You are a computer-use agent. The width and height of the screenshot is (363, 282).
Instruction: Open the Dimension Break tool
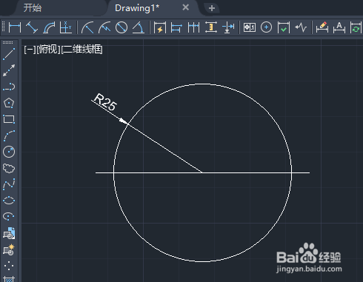tap(228, 27)
